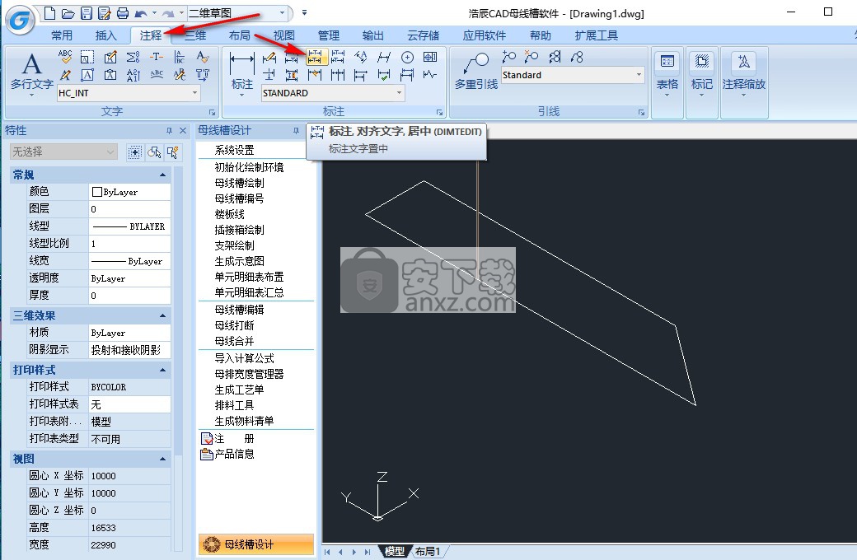Switch to the 插入 ribbon tab
The width and height of the screenshot is (857, 560).
coord(106,35)
